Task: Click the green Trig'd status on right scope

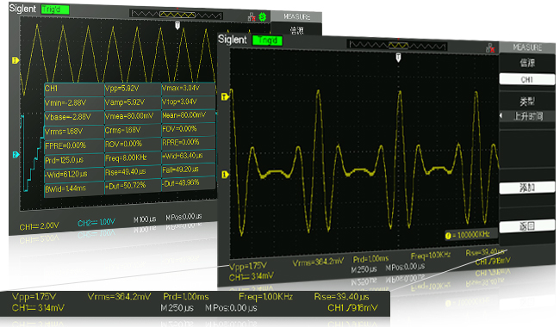Action: click(x=267, y=40)
